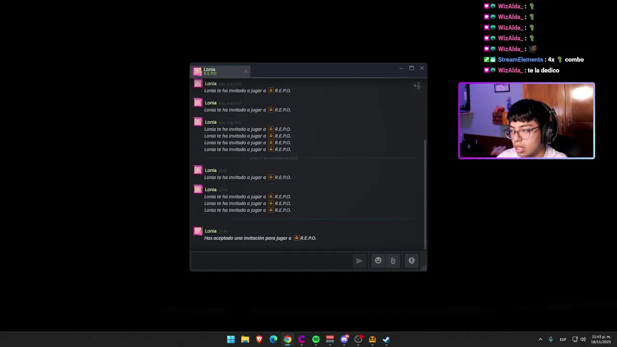This screenshot has height=347, width=617.
Task: Open Voicemeeter from the taskbar
Action: pos(330,339)
